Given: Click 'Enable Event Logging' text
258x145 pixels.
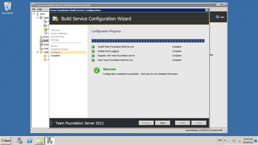Looking at the screenshot, I should point(108,51).
